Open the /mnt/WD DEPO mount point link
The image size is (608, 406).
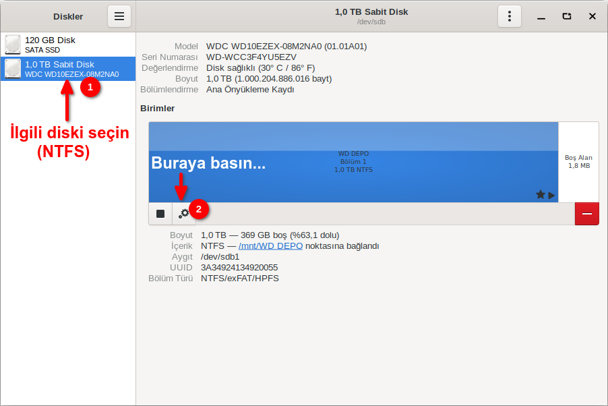[270, 246]
